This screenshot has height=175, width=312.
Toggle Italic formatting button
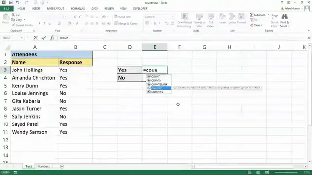[44, 23]
